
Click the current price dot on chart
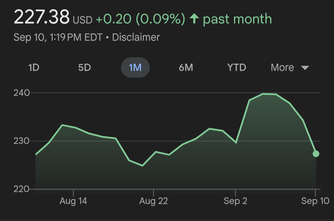(316, 154)
